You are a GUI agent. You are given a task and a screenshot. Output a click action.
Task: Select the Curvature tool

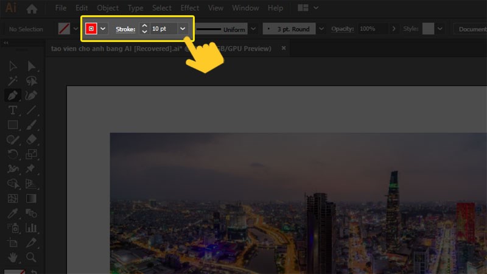(31, 96)
